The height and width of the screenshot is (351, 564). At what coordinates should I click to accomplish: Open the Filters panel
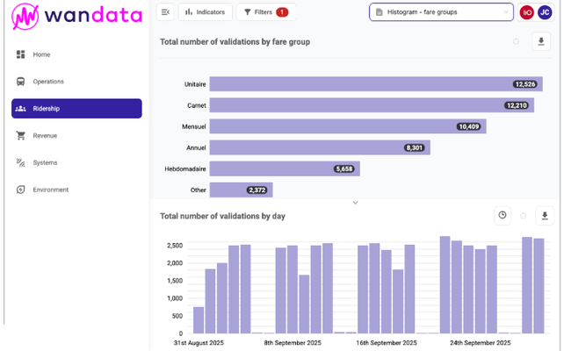[x=265, y=12]
